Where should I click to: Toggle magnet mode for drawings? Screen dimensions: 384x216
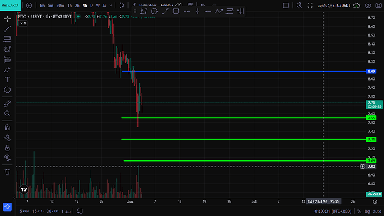coord(7,127)
